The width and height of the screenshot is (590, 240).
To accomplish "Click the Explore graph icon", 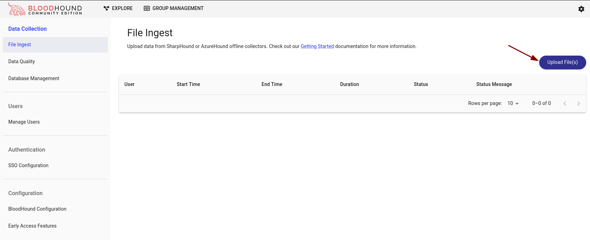I will [106, 8].
